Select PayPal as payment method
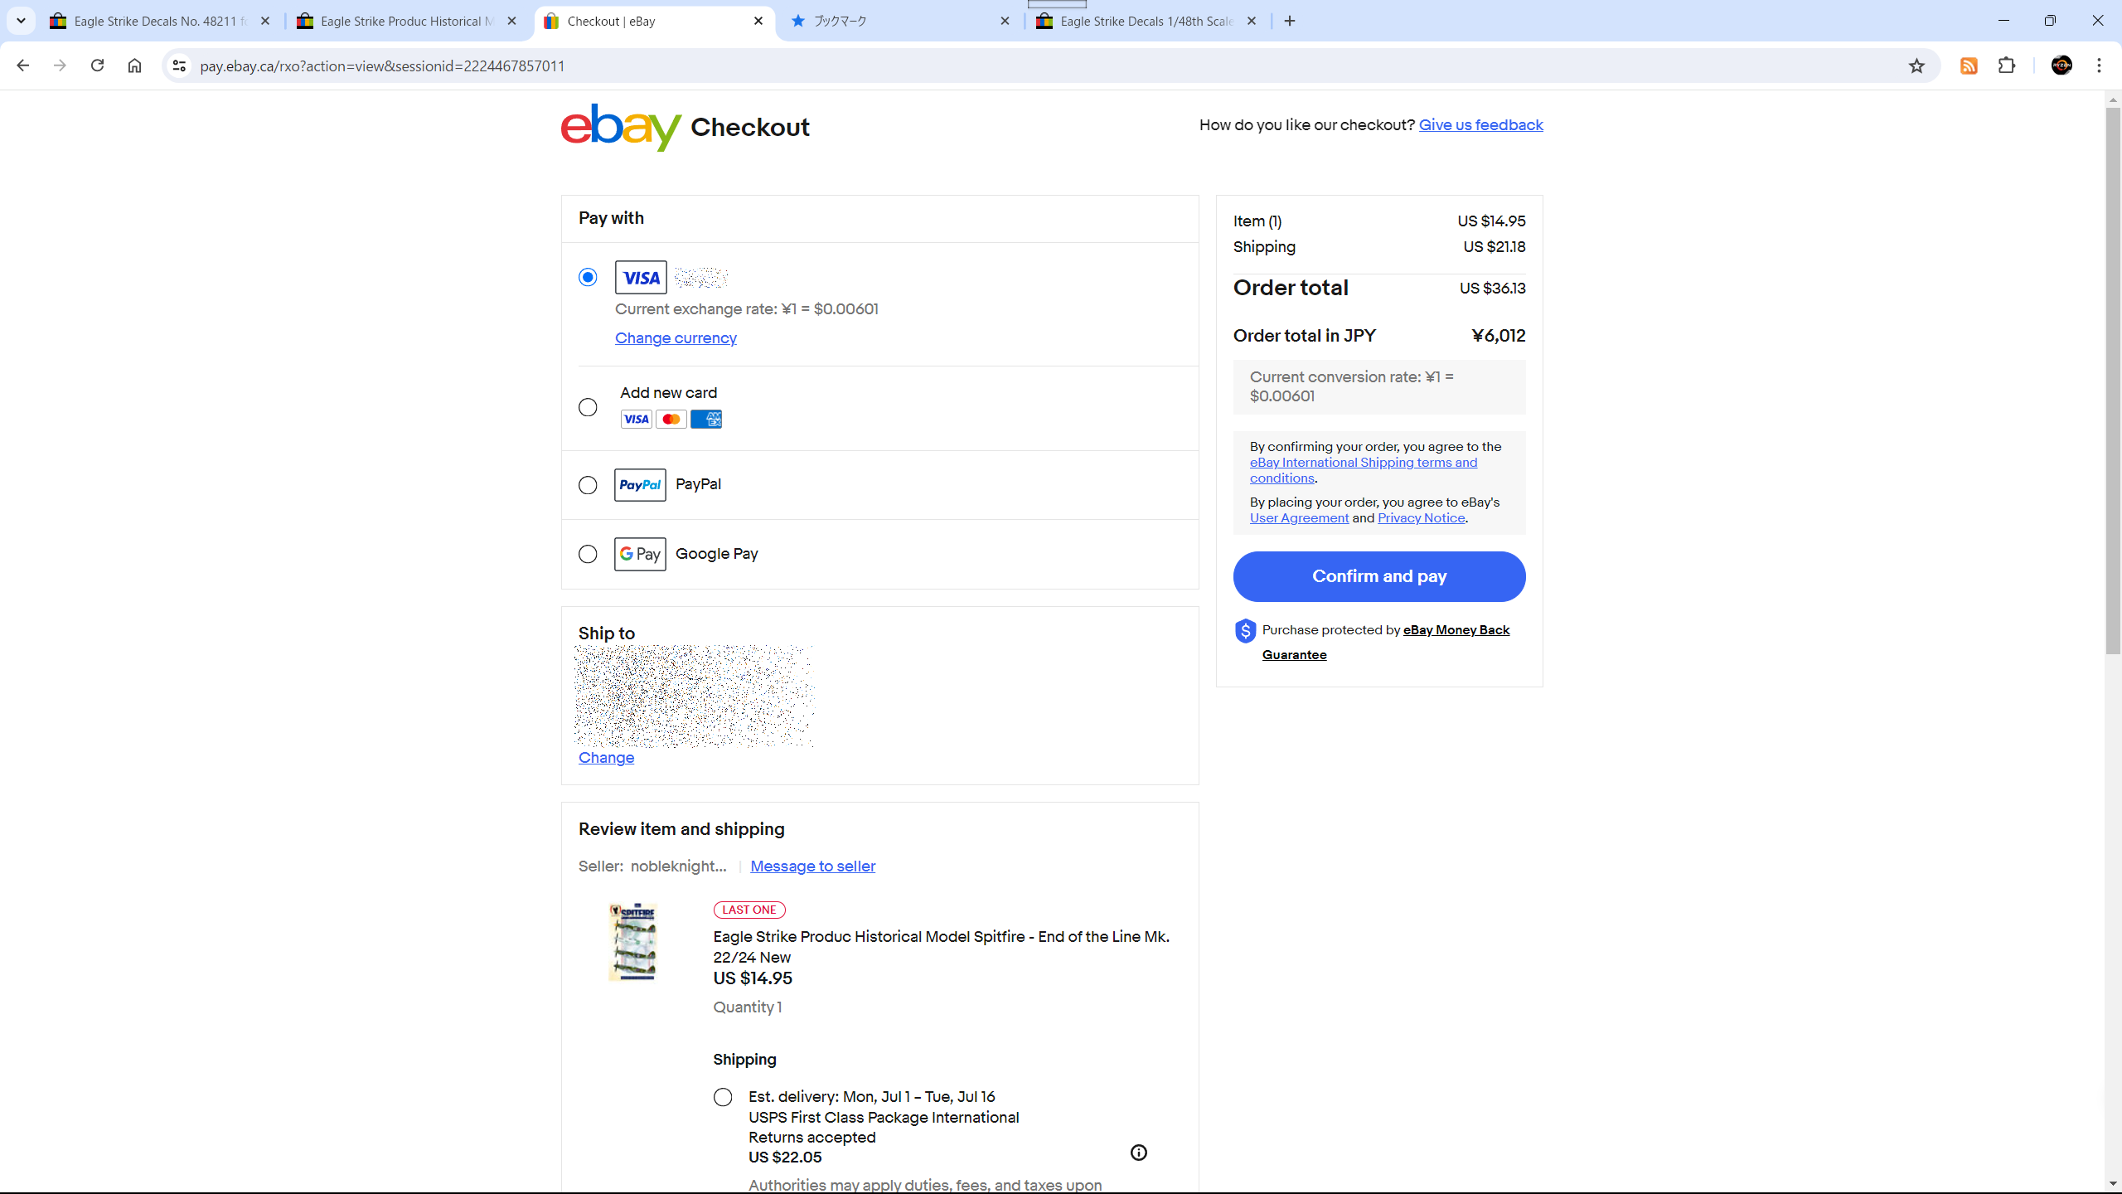2122x1194 pixels. (x=588, y=485)
